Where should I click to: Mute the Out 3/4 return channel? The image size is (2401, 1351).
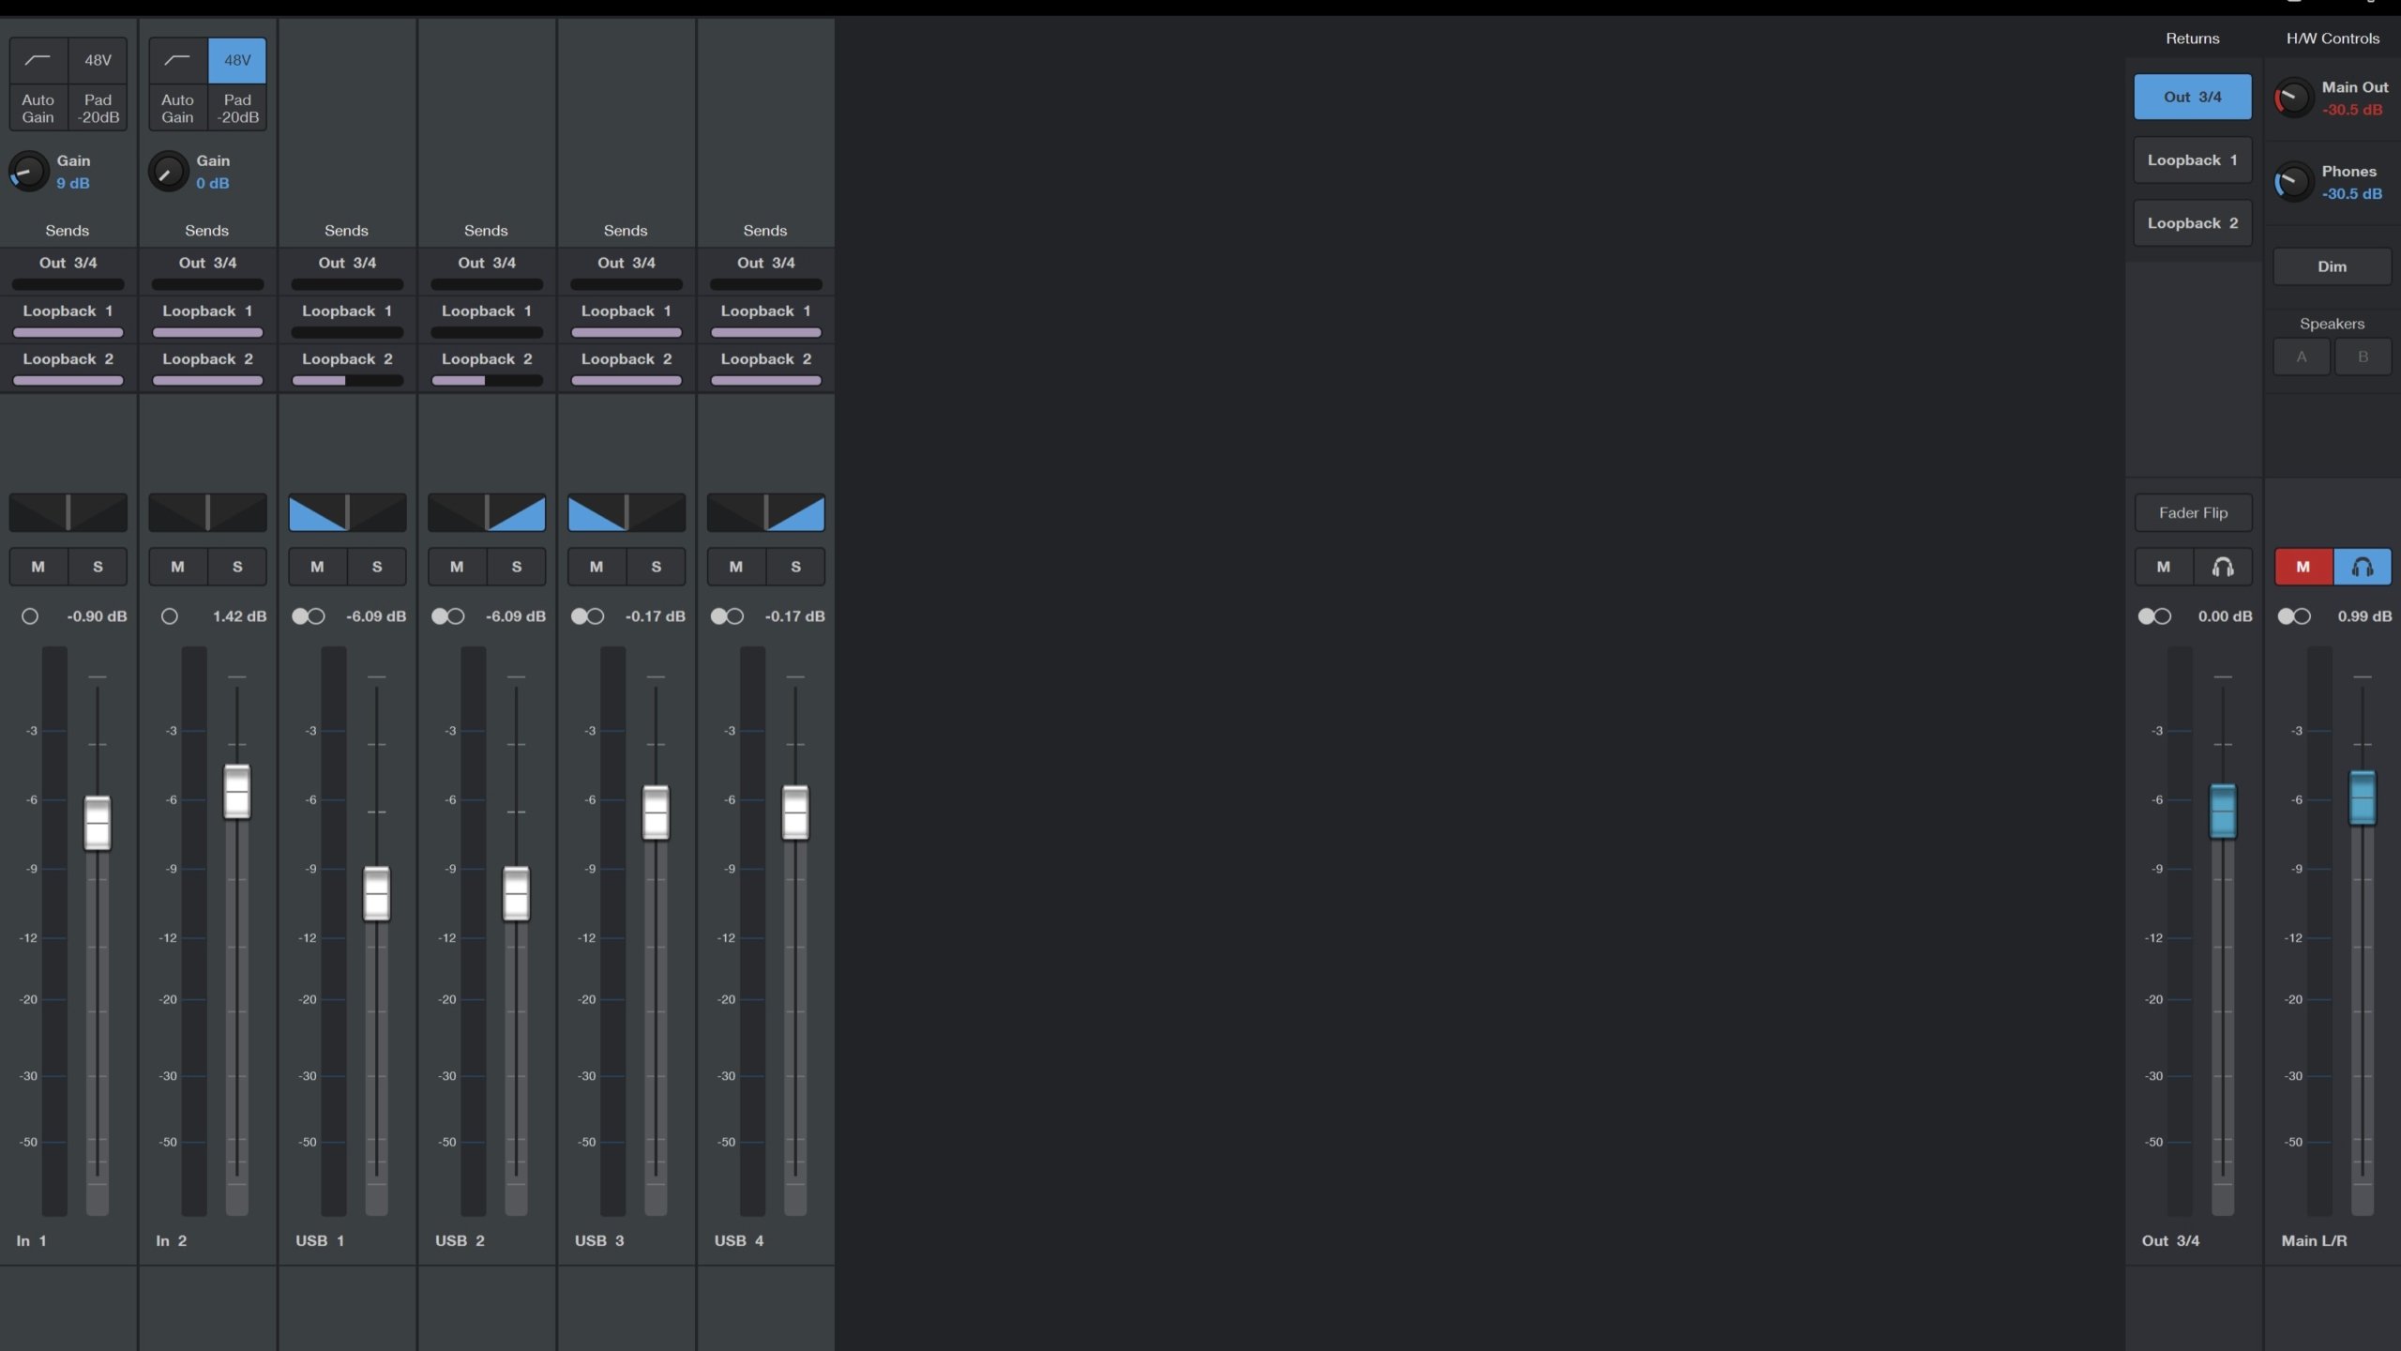pos(2164,567)
